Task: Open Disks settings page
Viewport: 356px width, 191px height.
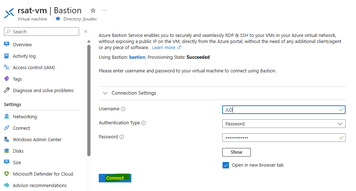Action: tap(18, 151)
